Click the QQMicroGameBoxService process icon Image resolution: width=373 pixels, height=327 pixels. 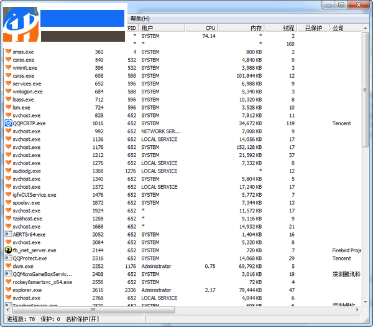click(8, 274)
